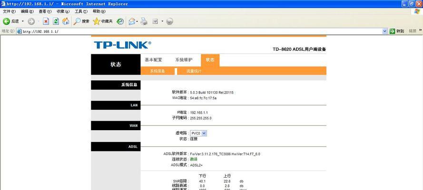Open the 收藏(A) menu
The height and width of the screenshot is (190, 423).
tap(63, 11)
